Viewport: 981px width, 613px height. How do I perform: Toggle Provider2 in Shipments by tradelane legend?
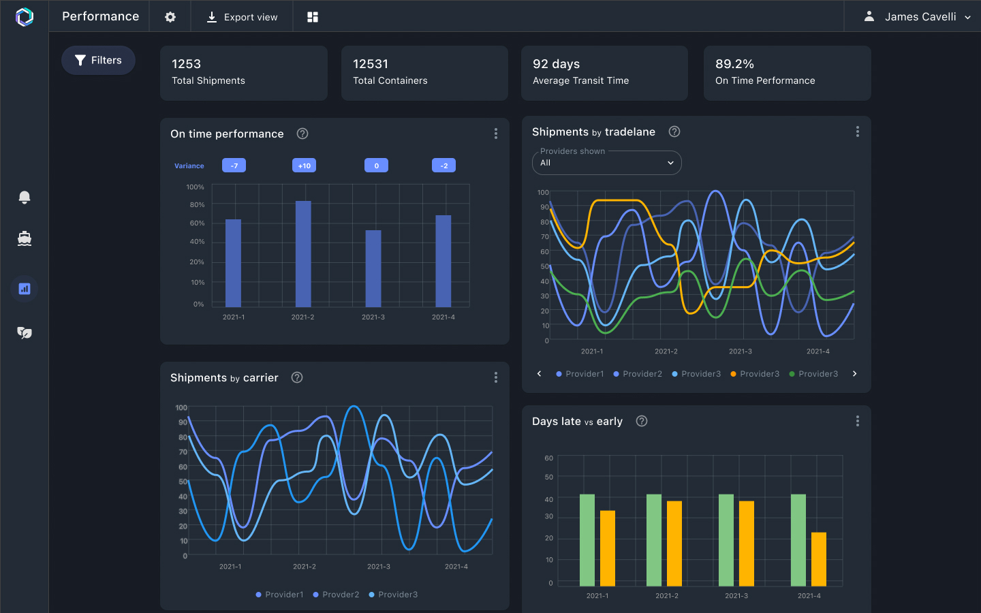coord(638,373)
